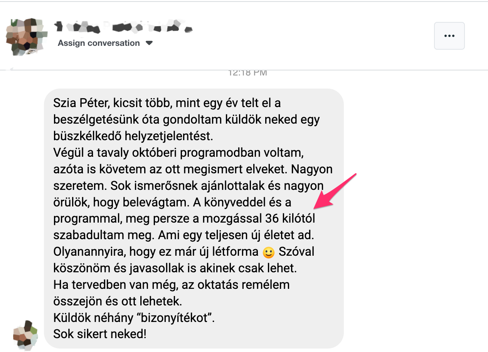
Task: Open the three-dots more options button
Action: [x=449, y=36]
